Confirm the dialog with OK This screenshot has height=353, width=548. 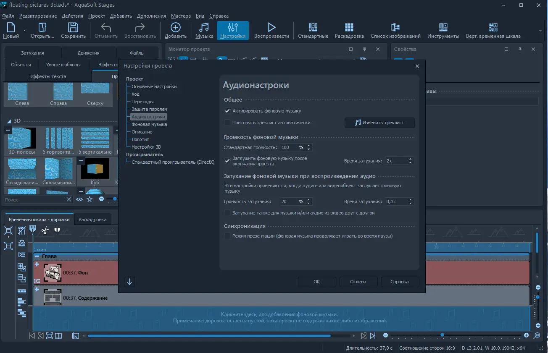tap(317, 282)
